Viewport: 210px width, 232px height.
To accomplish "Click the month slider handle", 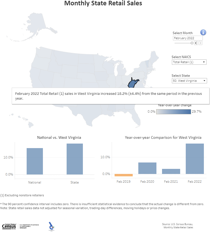I will click(x=192, y=43).
